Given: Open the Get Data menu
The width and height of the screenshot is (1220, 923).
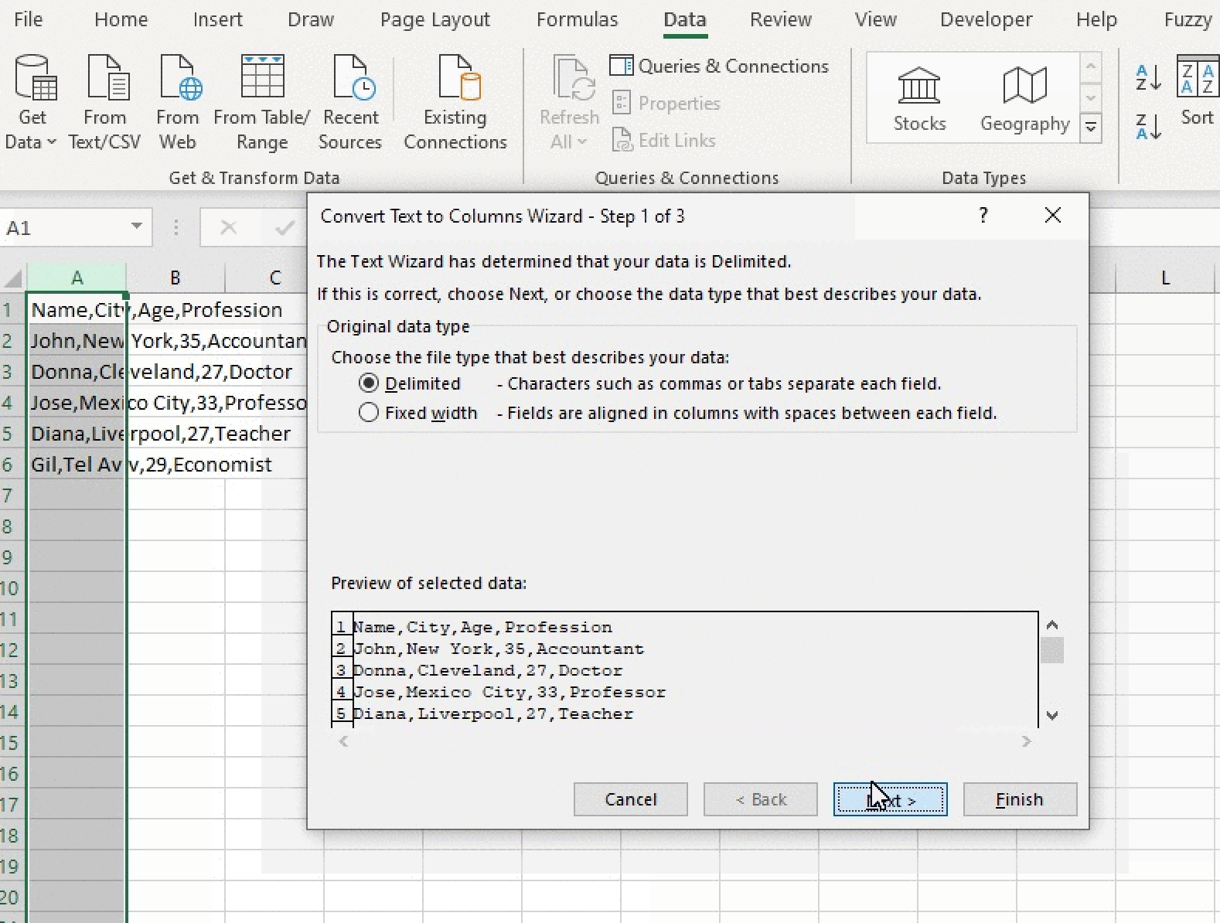Looking at the screenshot, I should (31, 102).
